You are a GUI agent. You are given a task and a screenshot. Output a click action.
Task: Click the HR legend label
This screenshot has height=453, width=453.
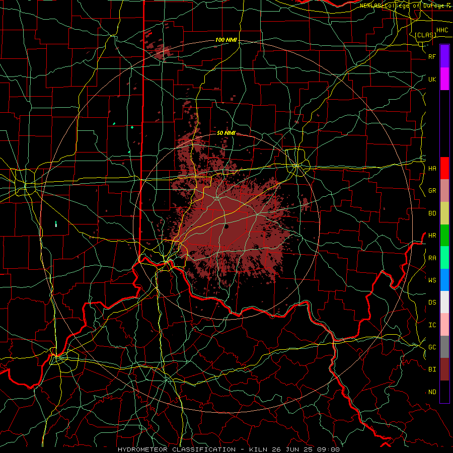(432, 236)
